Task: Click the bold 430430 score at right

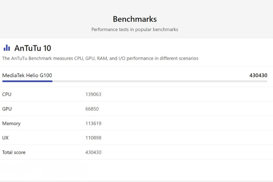Action: 258,75
